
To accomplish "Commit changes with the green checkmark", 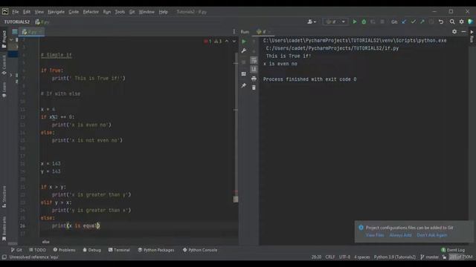I will coord(414,22).
